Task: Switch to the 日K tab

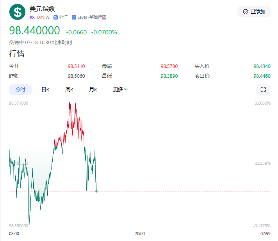Action: [45, 89]
